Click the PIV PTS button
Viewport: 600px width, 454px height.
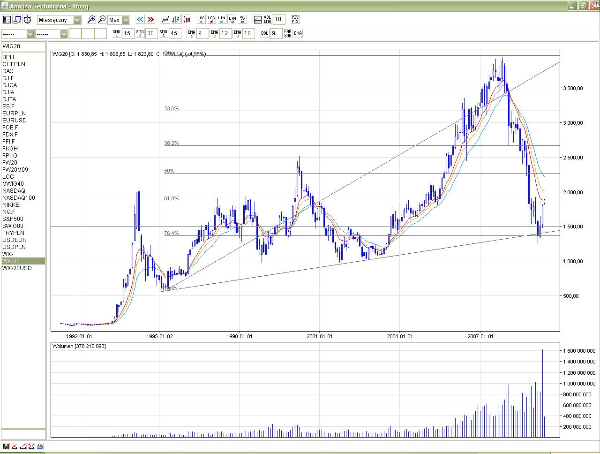[295, 20]
